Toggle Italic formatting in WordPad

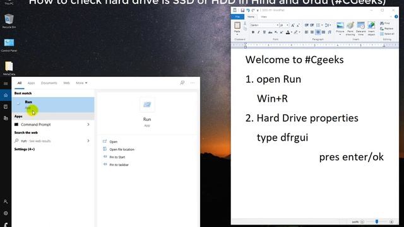[x=259, y=32]
